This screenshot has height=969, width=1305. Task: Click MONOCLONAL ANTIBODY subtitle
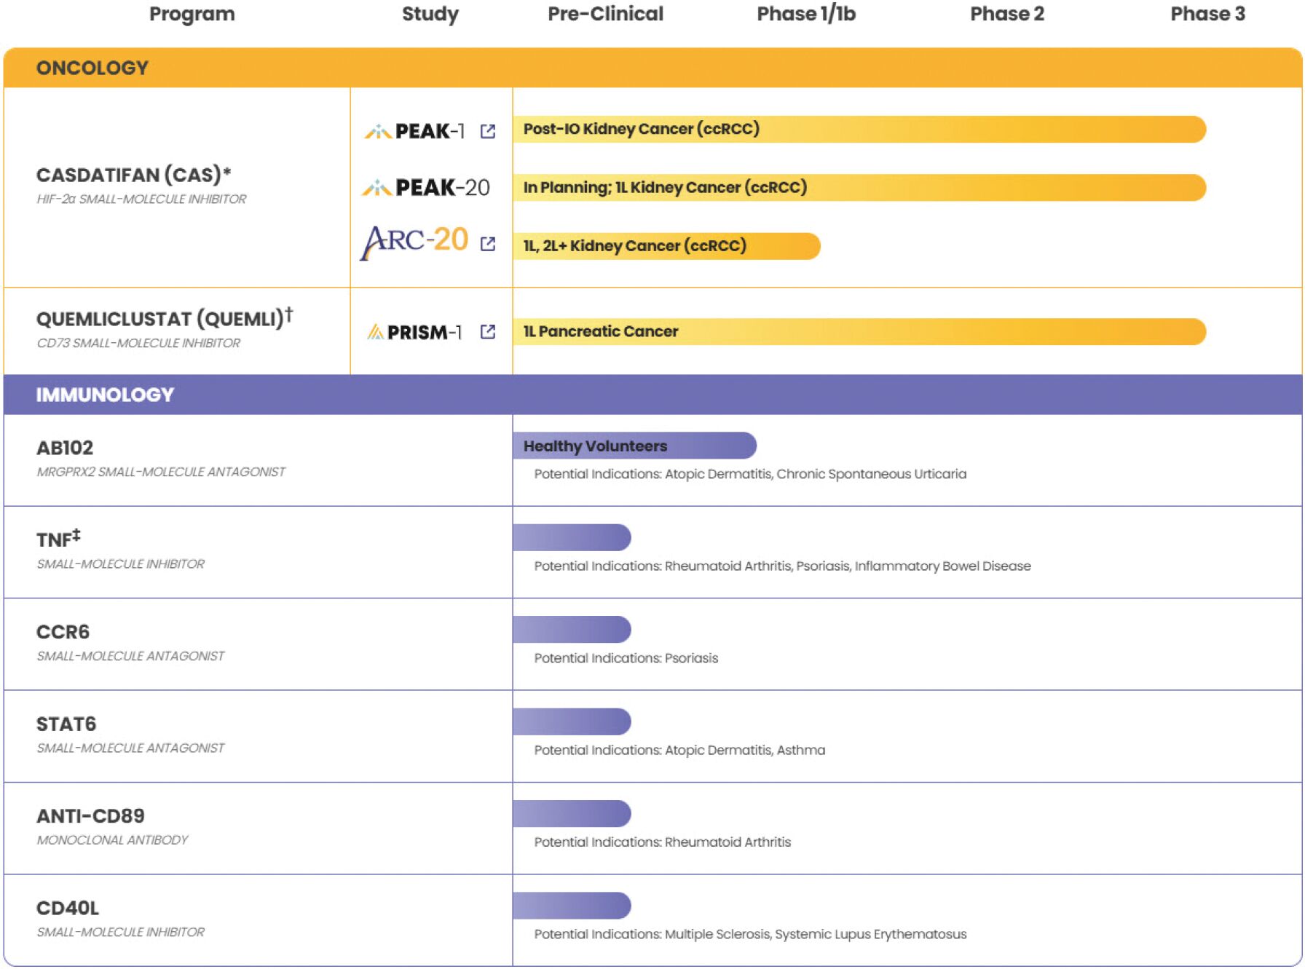[x=112, y=840]
